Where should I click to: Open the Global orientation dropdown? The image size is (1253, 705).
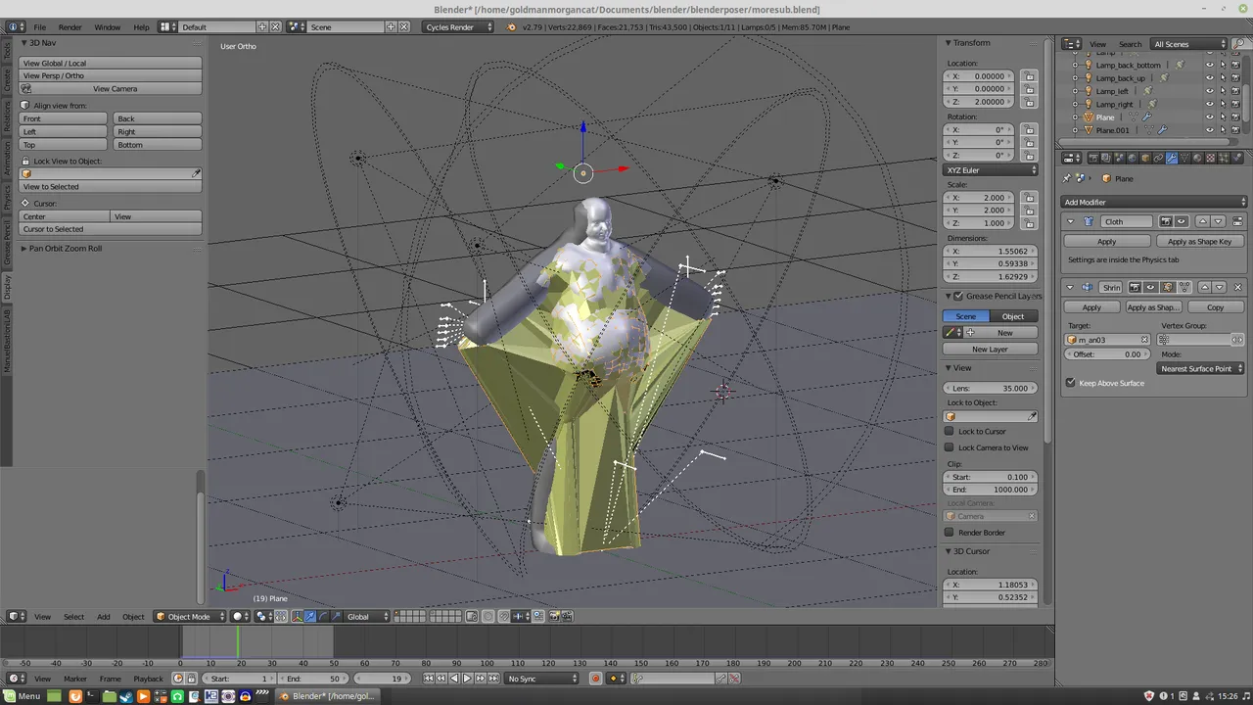point(367,616)
